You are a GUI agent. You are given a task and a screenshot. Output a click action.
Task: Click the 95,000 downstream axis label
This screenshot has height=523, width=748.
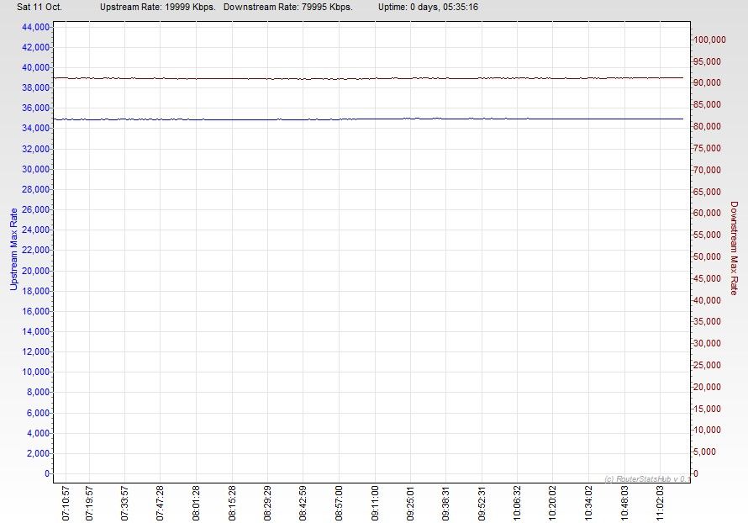[x=707, y=61]
